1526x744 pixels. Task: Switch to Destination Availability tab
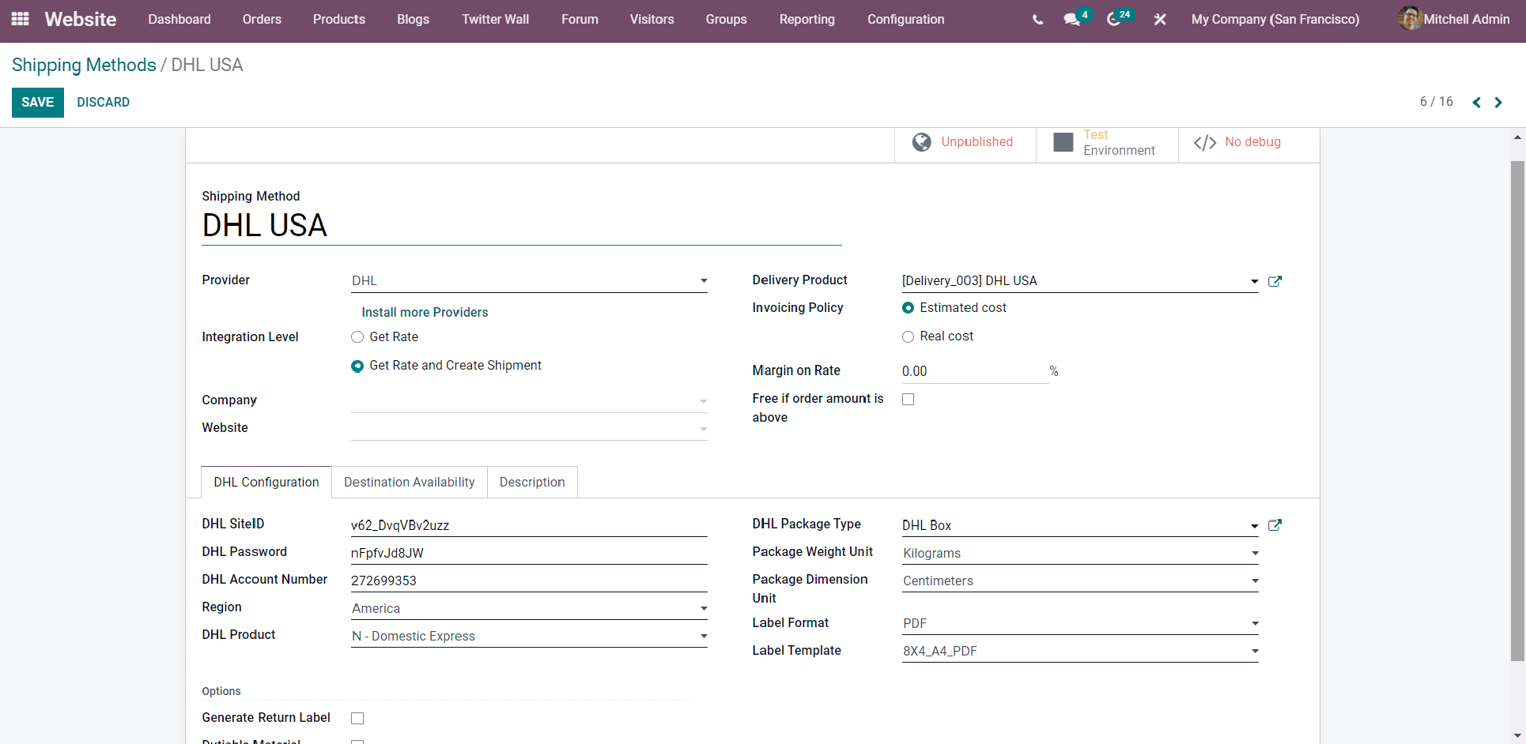click(x=410, y=483)
